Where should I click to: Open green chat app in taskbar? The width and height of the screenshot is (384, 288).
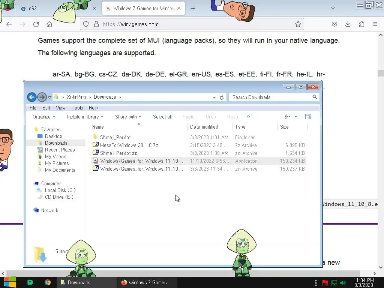point(30,282)
